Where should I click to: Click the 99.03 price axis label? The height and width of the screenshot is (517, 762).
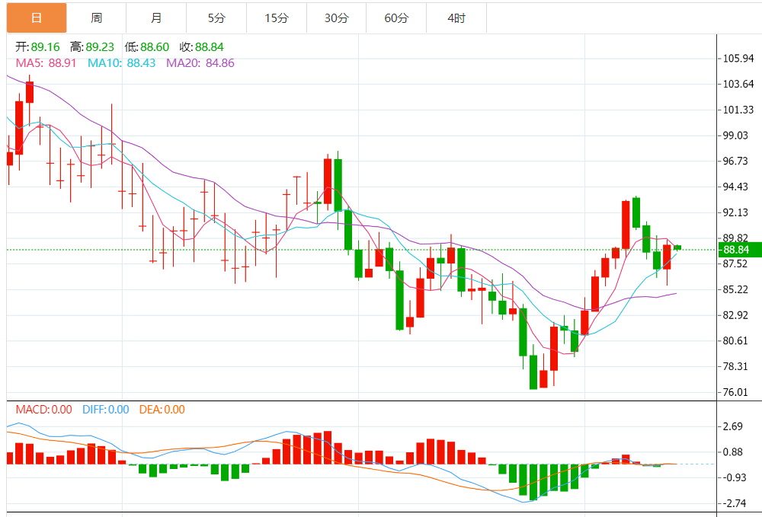tap(735, 136)
